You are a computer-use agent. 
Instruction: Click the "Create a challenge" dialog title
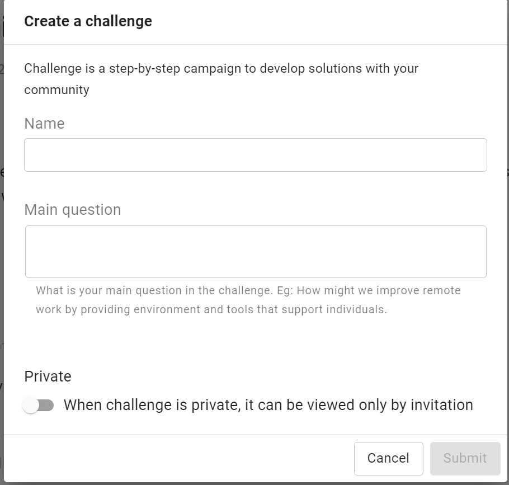click(88, 21)
